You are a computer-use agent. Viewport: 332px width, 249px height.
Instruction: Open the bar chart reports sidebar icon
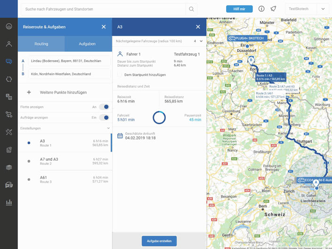(x=9, y=202)
